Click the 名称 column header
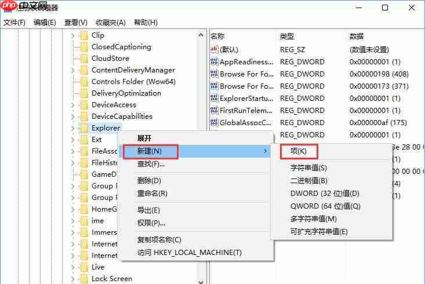Image resolution: width=425 pixels, height=284 pixels. pos(217,36)
